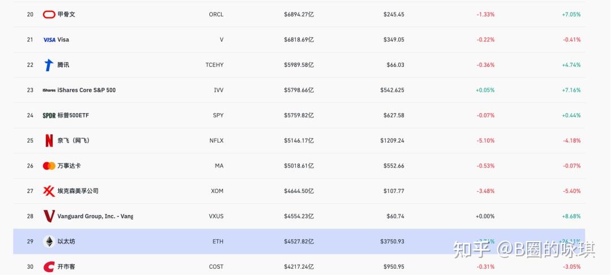Click the NFLX ticker symbol
Viewport: 611px width, 275px height.
pyautogui.click(x=216, y=141)
